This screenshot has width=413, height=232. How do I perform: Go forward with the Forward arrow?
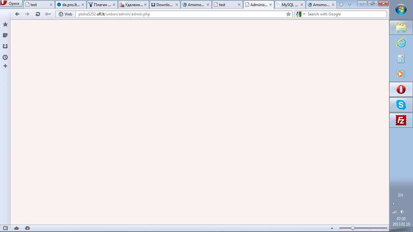click(27, 14)
